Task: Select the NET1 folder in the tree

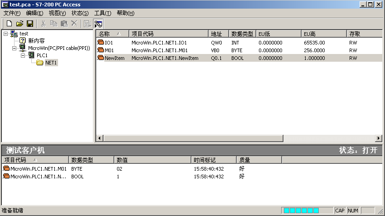Action: 51,63
